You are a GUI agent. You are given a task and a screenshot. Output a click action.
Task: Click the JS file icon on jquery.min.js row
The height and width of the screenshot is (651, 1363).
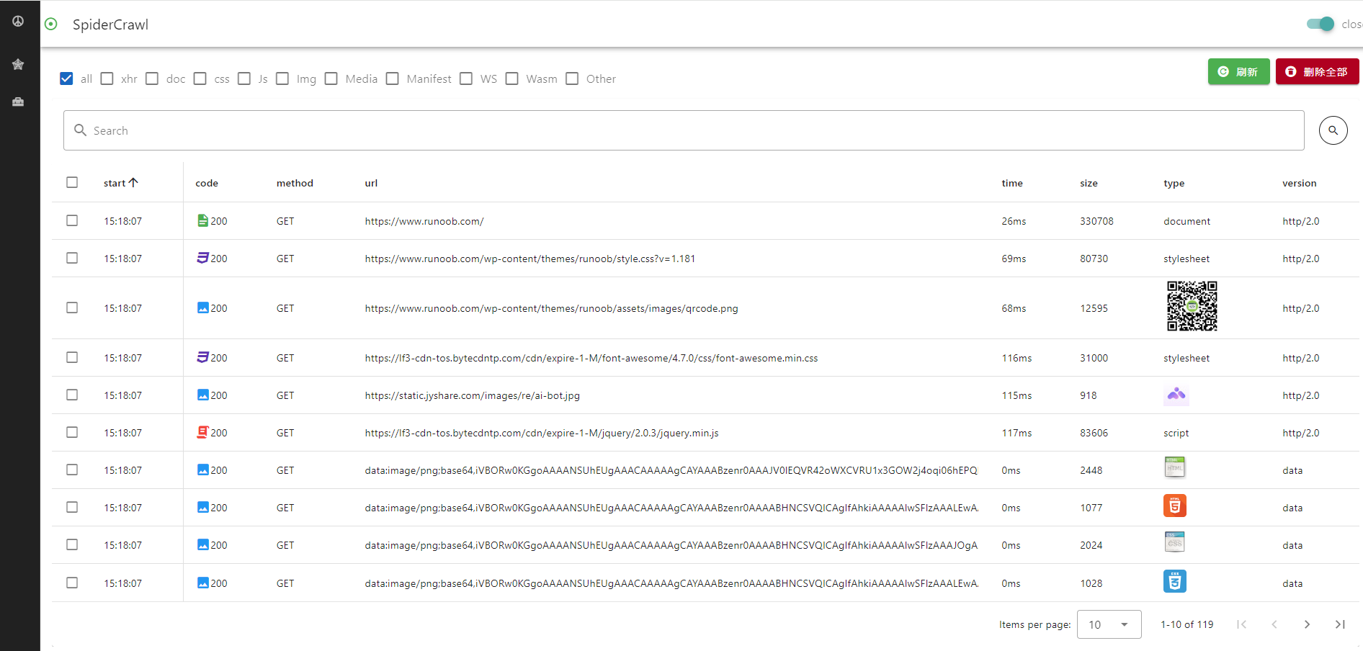(x=202, y=432)
